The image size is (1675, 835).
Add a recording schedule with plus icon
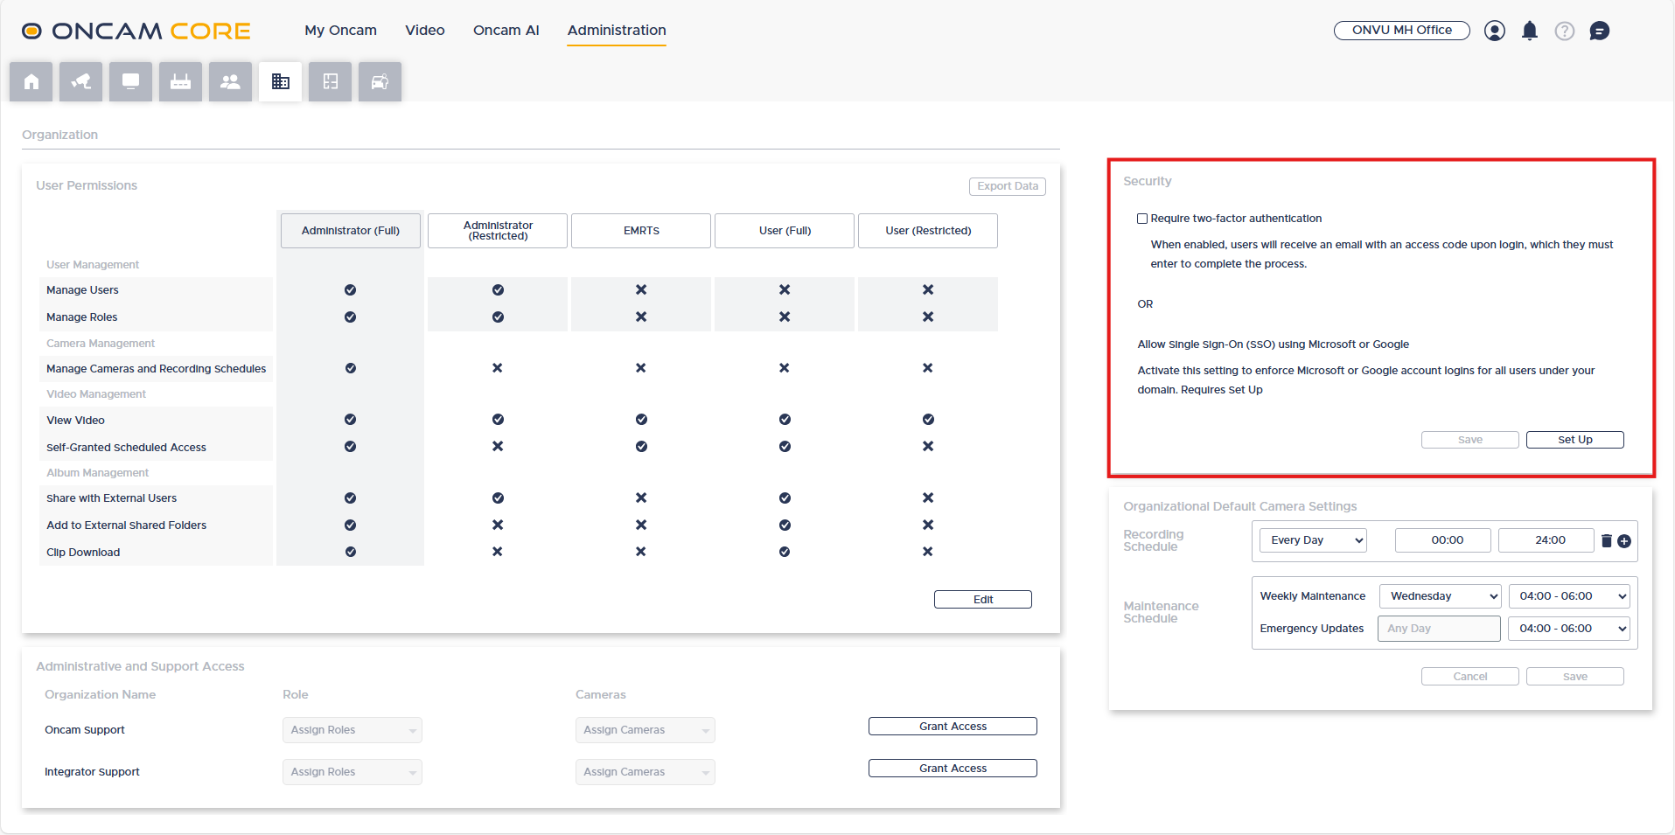coord(1624,541)
